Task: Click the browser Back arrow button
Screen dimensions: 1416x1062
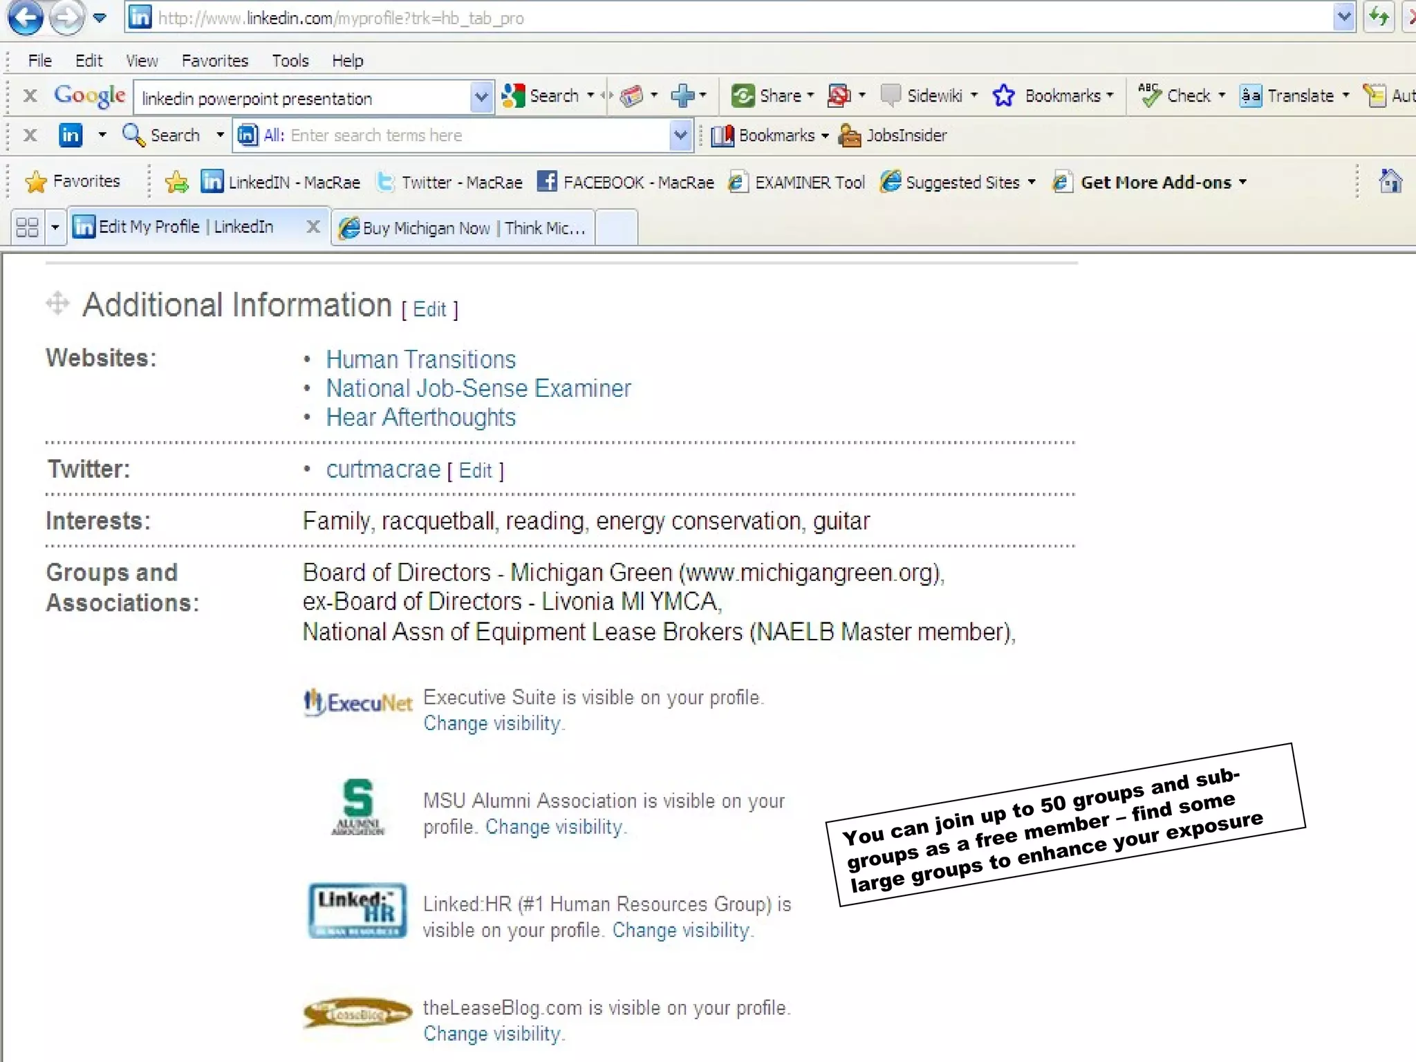Action: 26,17
